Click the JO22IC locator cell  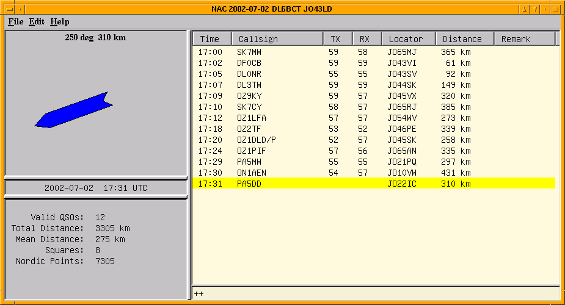point(402,184)
